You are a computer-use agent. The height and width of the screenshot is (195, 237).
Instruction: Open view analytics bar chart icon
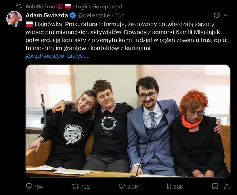coord(168,186)
